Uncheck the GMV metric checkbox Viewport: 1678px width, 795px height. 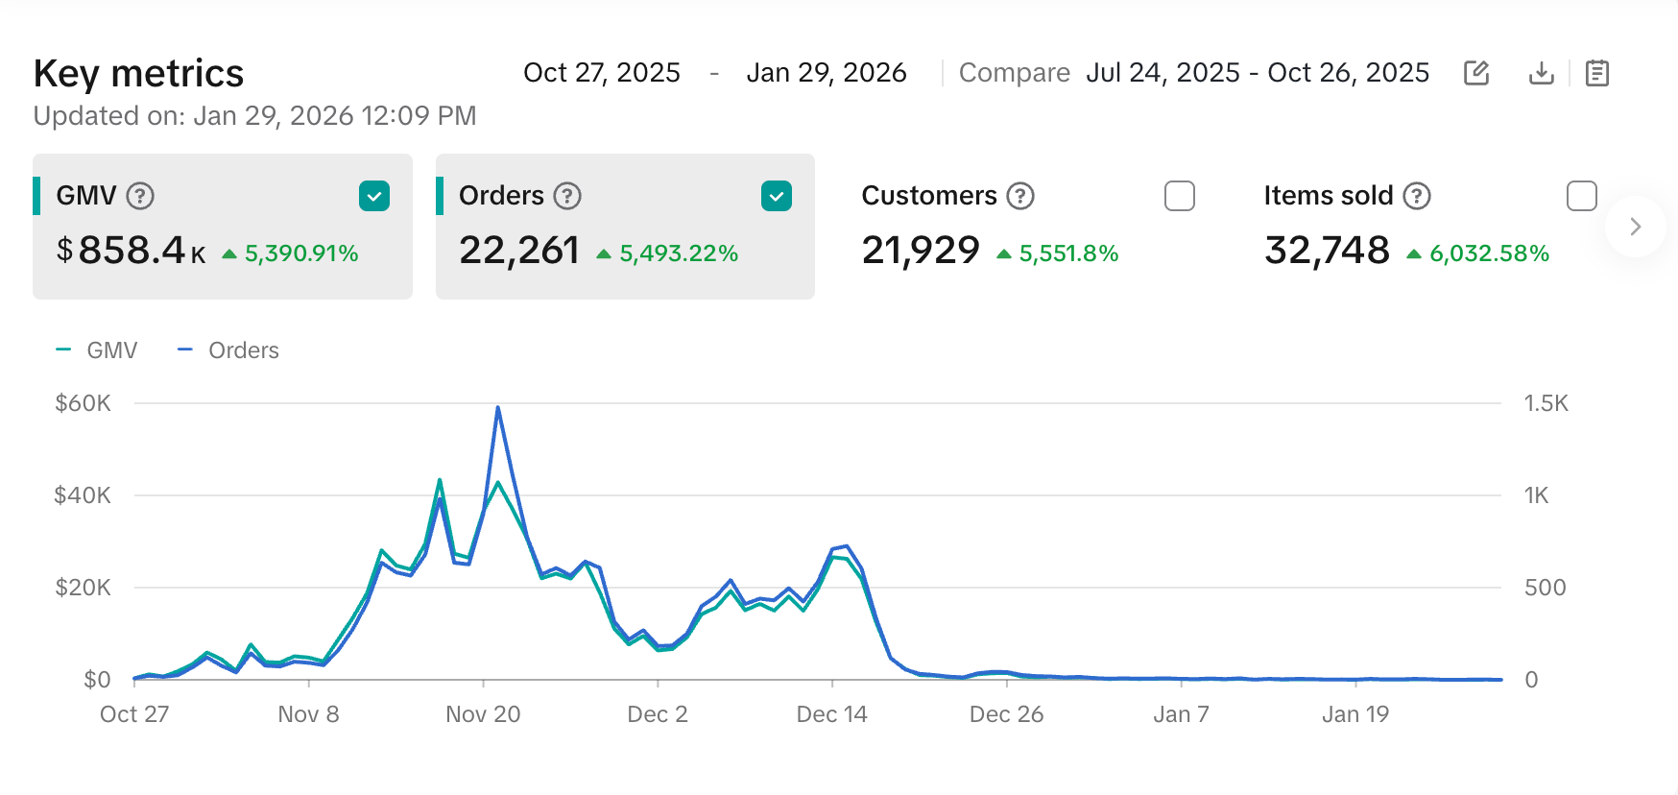click(x=374, y=196)
